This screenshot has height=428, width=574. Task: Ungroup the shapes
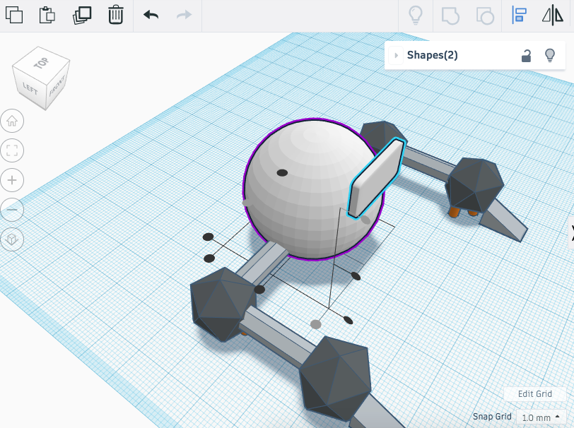pyautogui.click(x=485, y=16)
